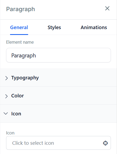Close the Paragraph settings panel
The height and width of the screenshot is (154, 117).
tap(107, 8)
